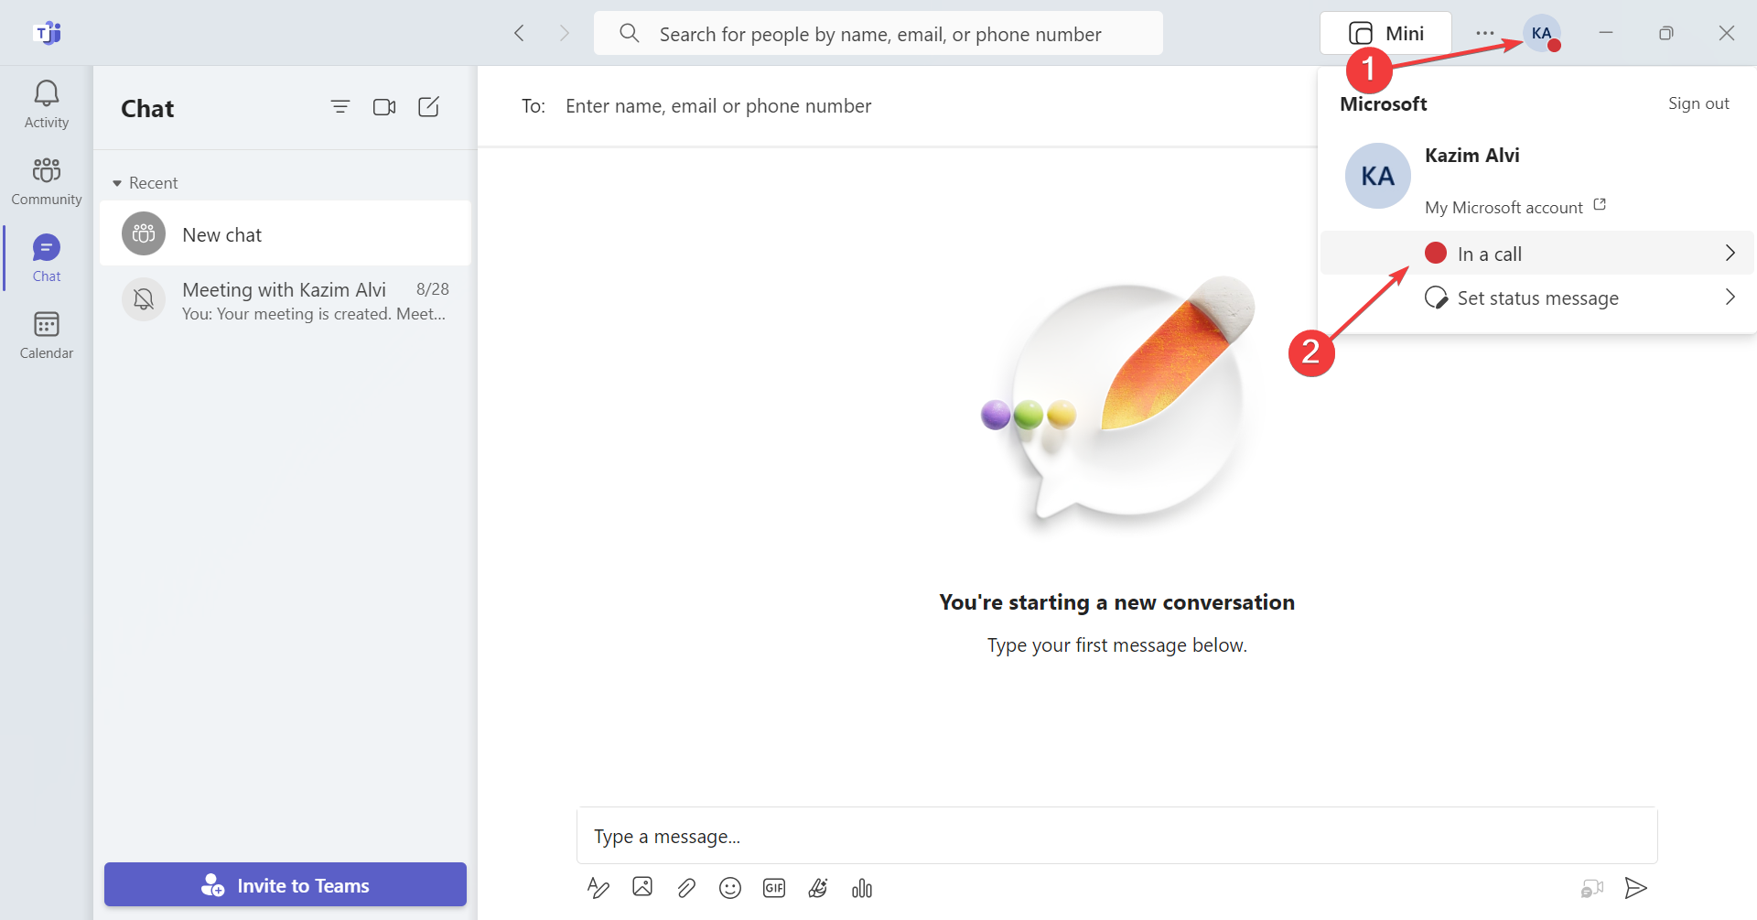
Task: Expand the Set status message option
Action: click(1536, 298)
